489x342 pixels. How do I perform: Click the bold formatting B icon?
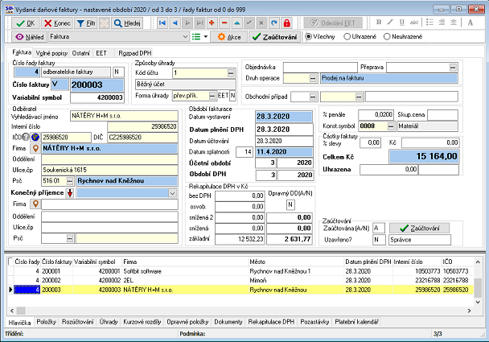[379, 23]
